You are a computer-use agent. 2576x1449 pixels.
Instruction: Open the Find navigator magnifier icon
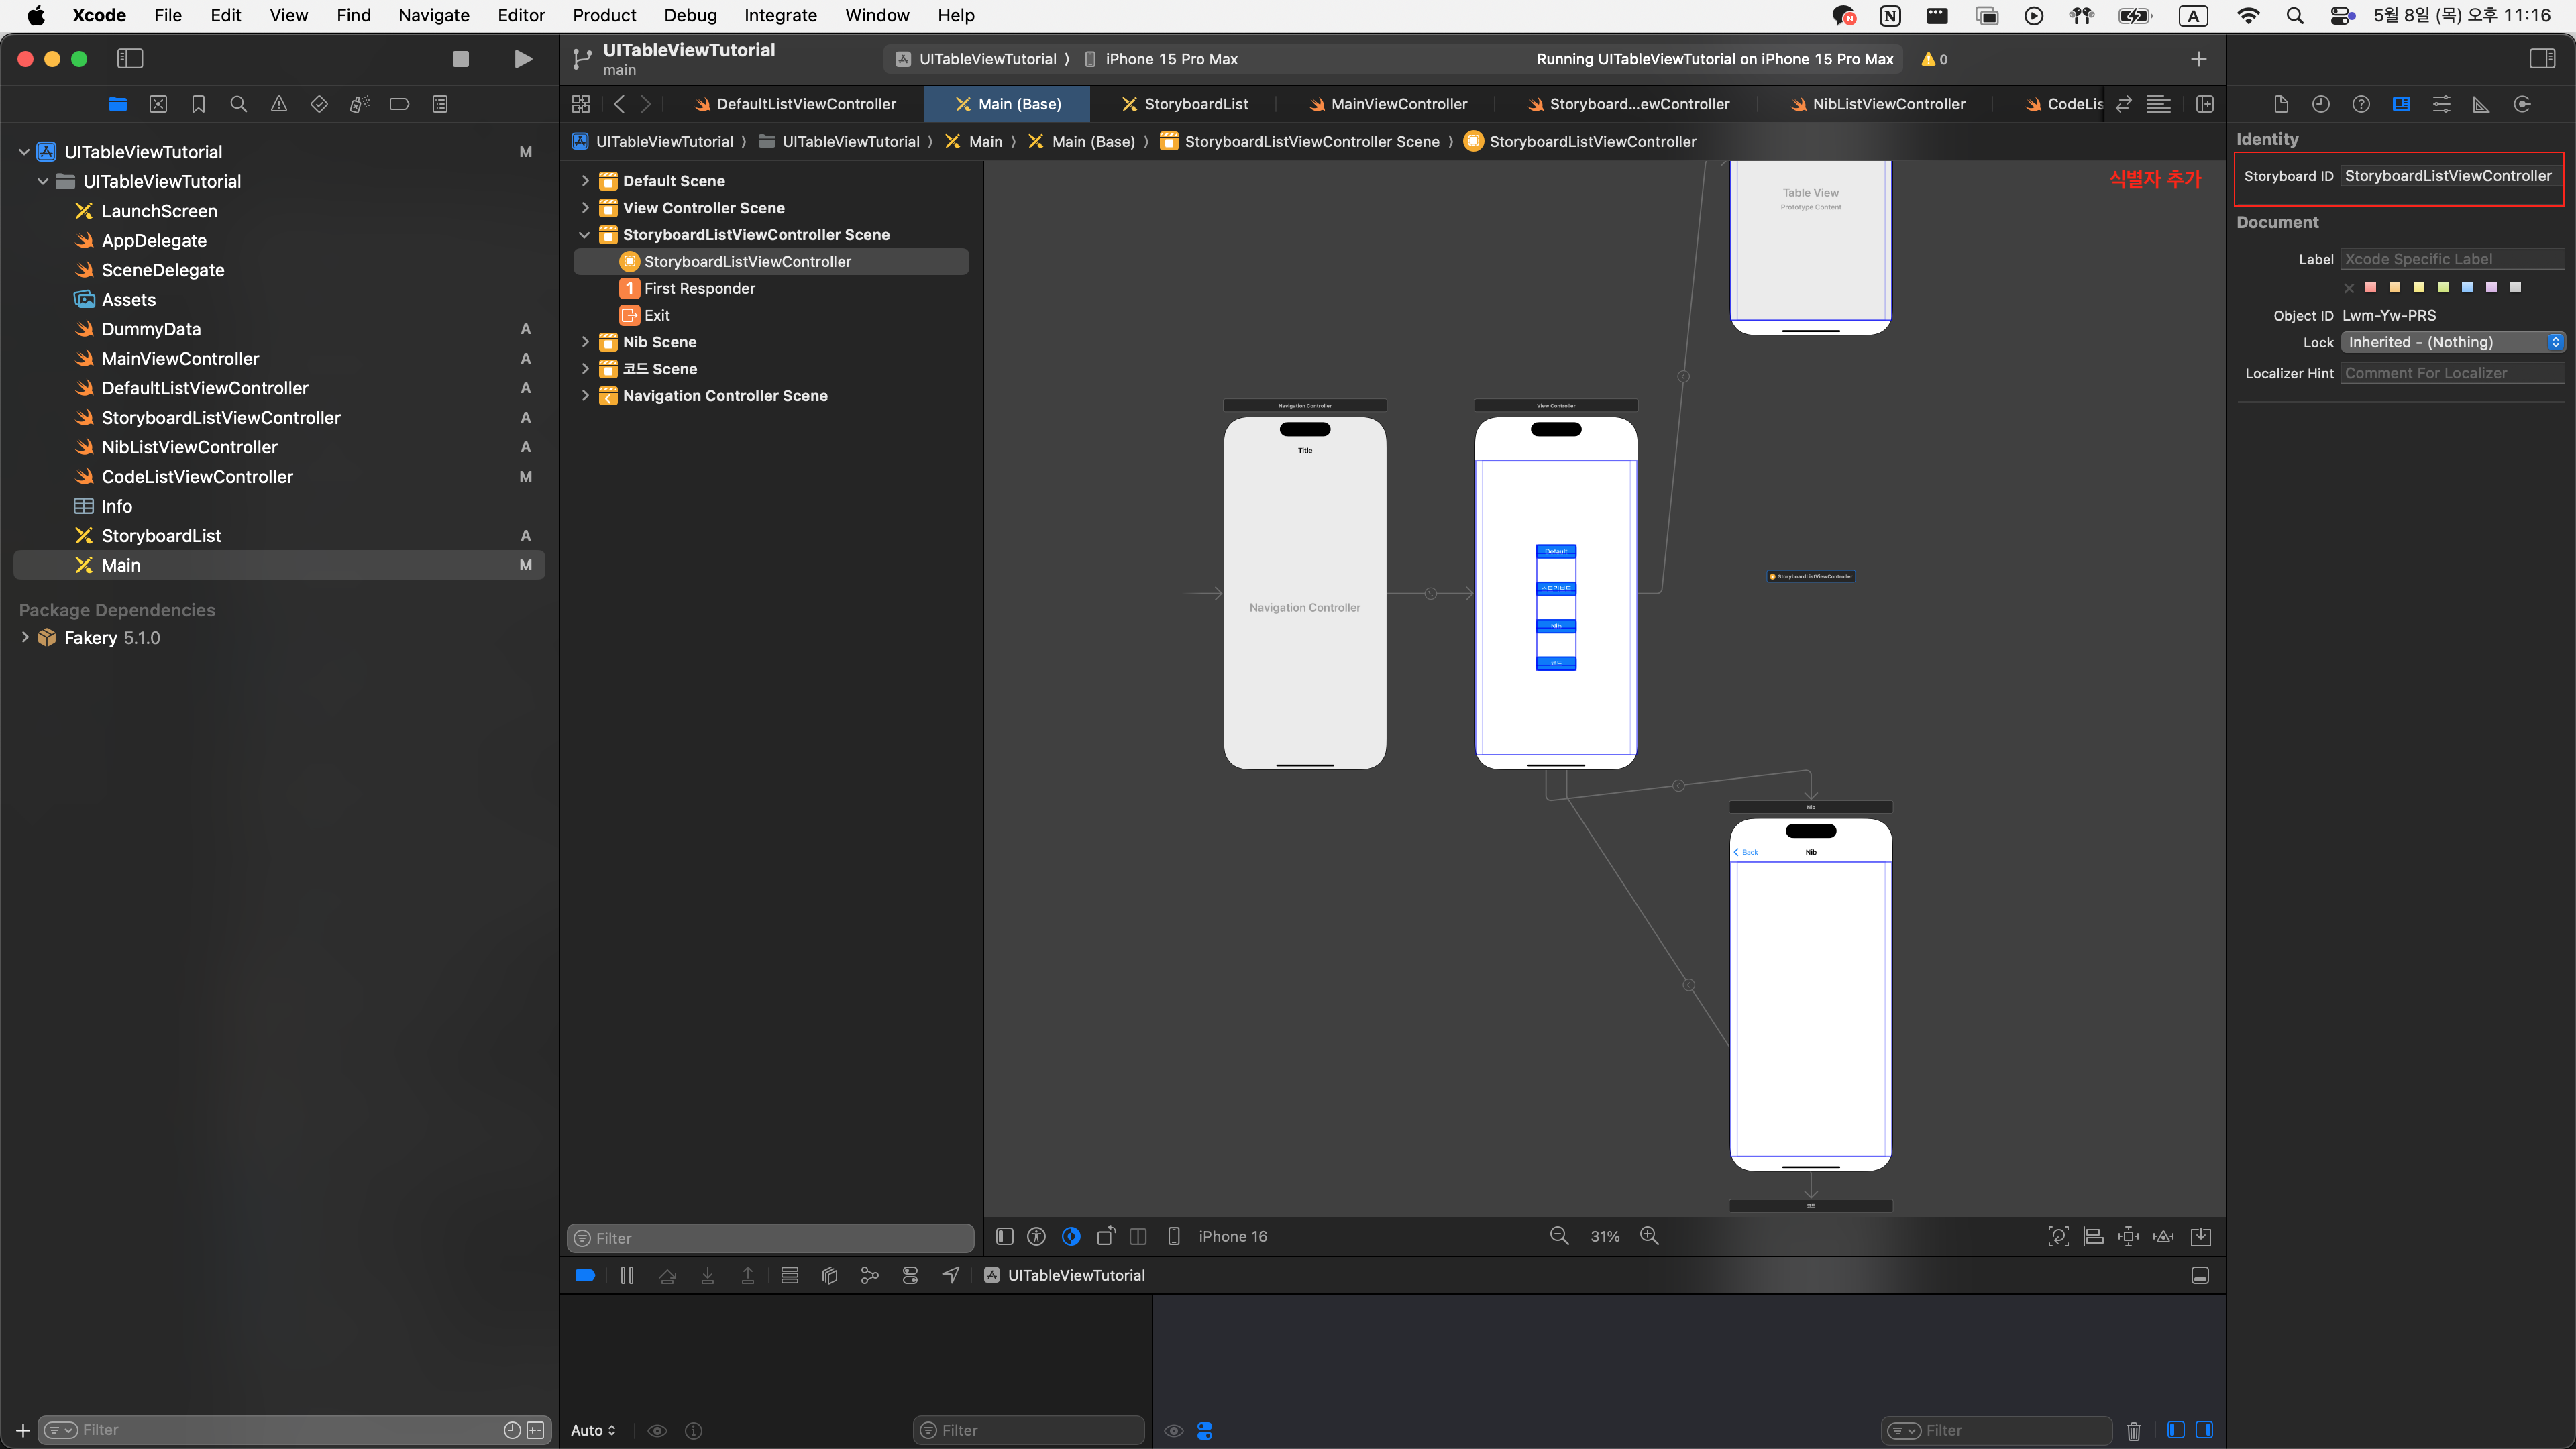[238, 104]
